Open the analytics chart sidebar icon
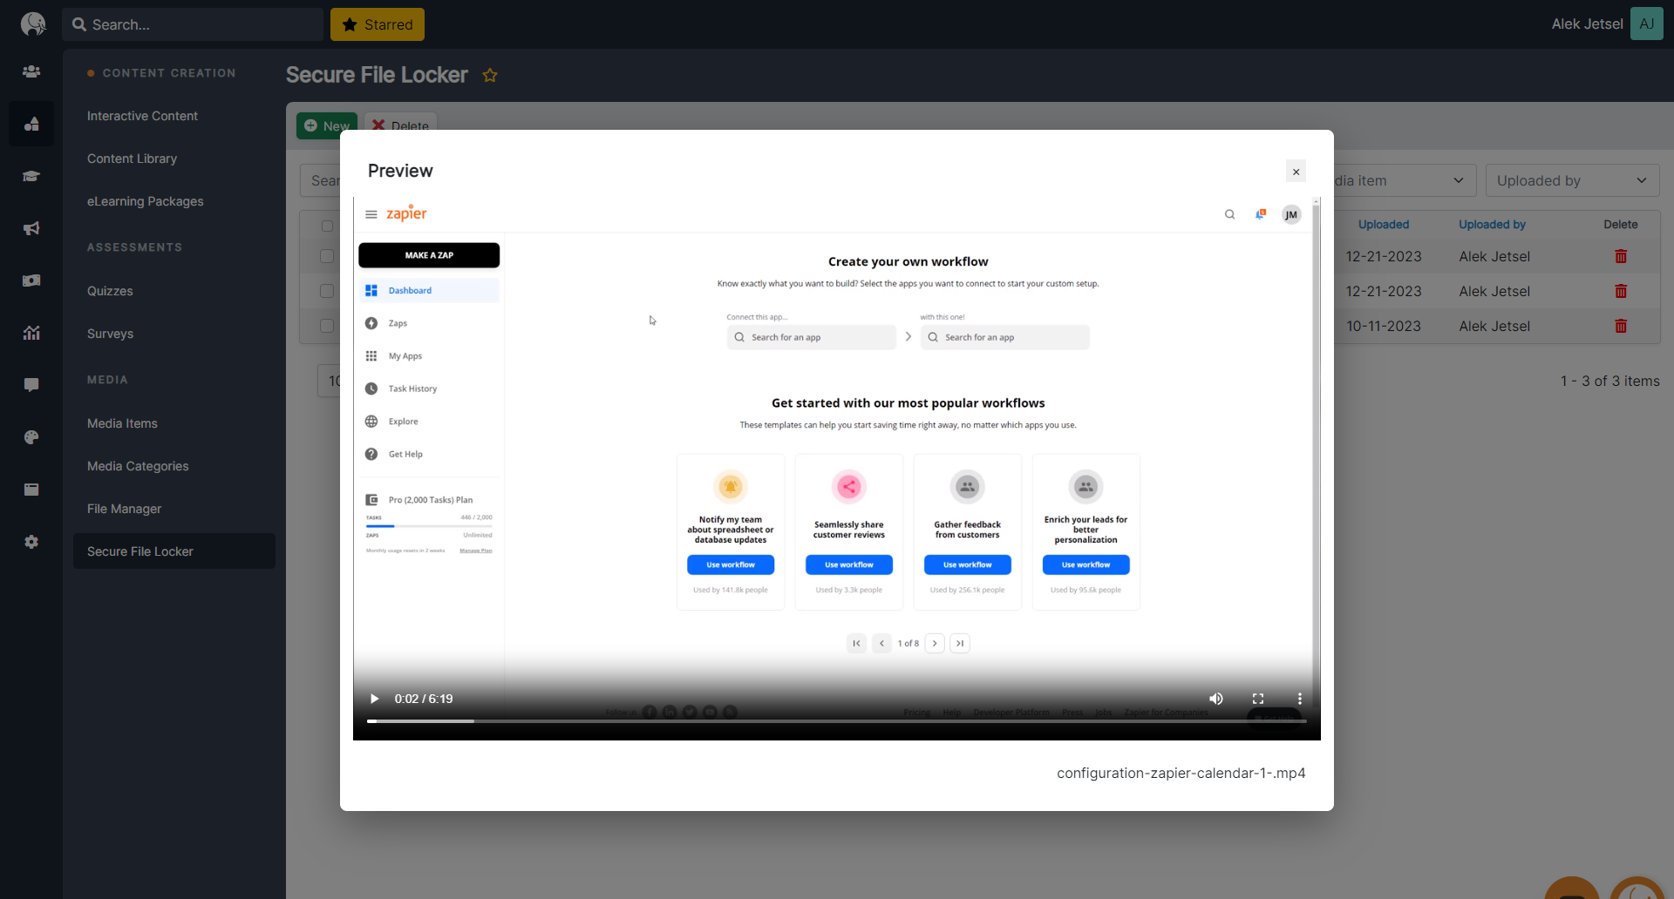The height and width of the screenshot is (899, 1674). point(31,333)
